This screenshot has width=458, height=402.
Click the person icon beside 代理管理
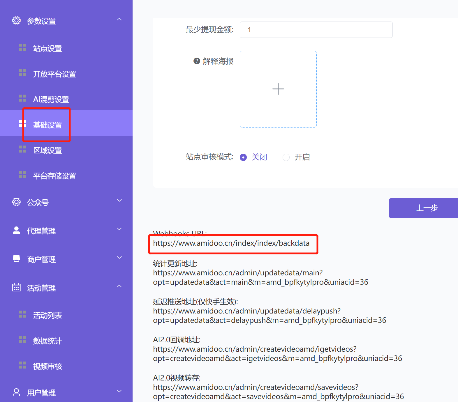point(16,230)
